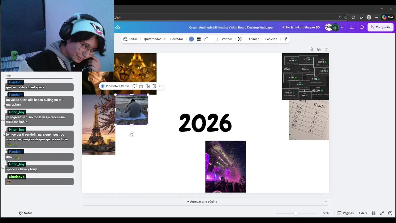This screenshot has width=396, height=223.
Task: Select the Eiffel Tower sunset photo
Action: [98, 125]
